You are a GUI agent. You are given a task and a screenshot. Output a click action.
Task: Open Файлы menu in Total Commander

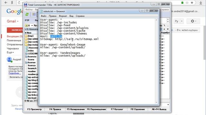[x=29, y=10]
